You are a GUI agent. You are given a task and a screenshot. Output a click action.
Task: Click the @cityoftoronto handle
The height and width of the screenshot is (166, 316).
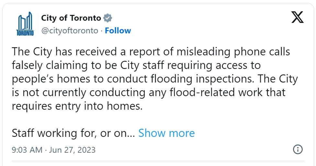click(x=69, y=31)
